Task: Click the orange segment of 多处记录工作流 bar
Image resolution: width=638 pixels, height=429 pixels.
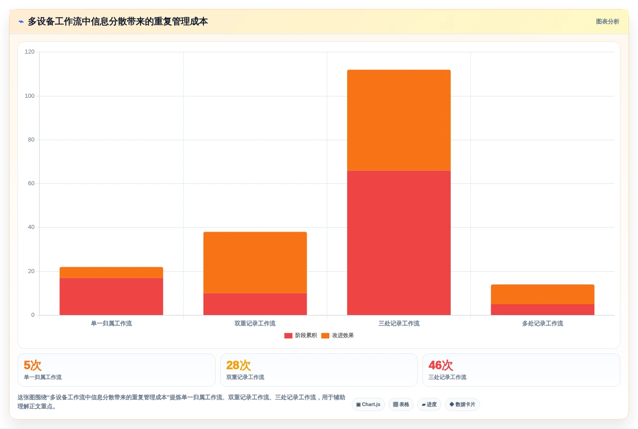Action: [x=543, y=294]
